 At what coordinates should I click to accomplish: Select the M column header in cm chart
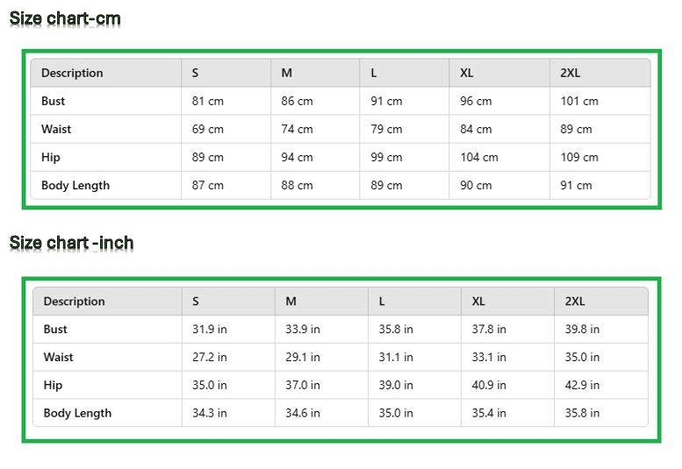(287, 73)
